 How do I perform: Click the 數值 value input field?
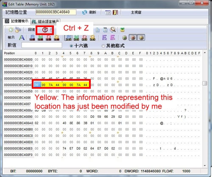click(x=42, y=45)
